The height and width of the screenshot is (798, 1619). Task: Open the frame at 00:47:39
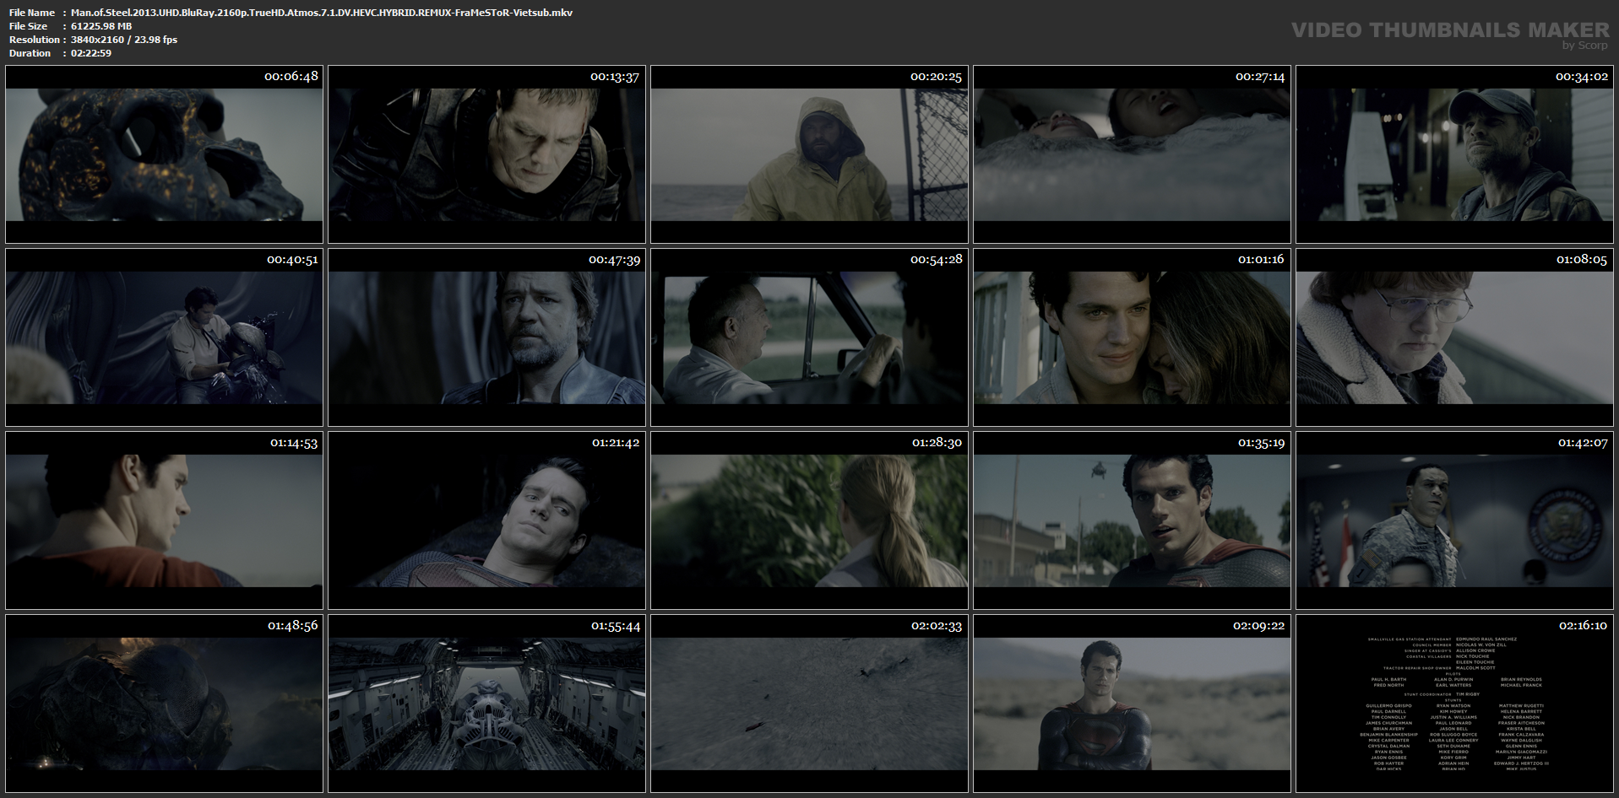[486, 337]
